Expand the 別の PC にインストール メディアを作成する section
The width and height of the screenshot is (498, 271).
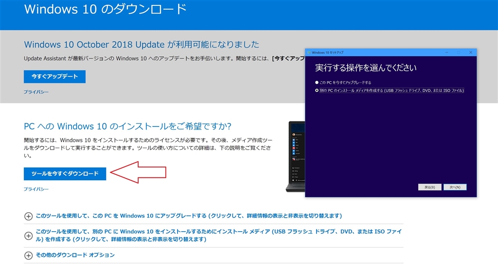tap(219, 235)
